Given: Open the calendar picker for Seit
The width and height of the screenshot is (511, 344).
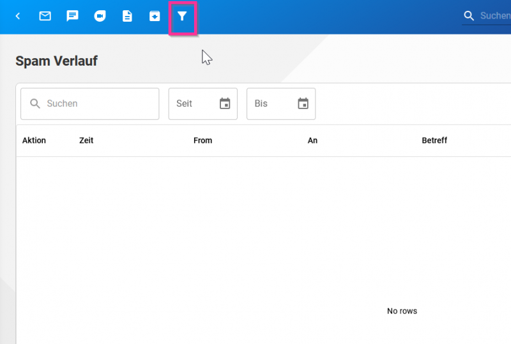Looking at the screenshot, I should coord(225,103).
